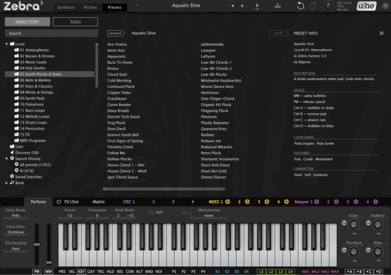Expand the Bank tree item
The height and width of the screenshot is (275, 391).
click(x=7, y=183)
